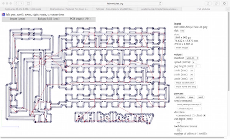The height and width of the screenshot is (139, 230).
Task: Click the invert image button
Action: tap(182, 48)
